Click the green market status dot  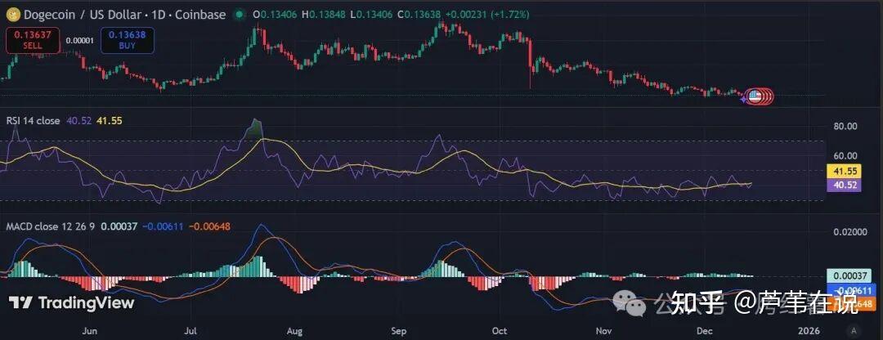[x=238, y=15]
